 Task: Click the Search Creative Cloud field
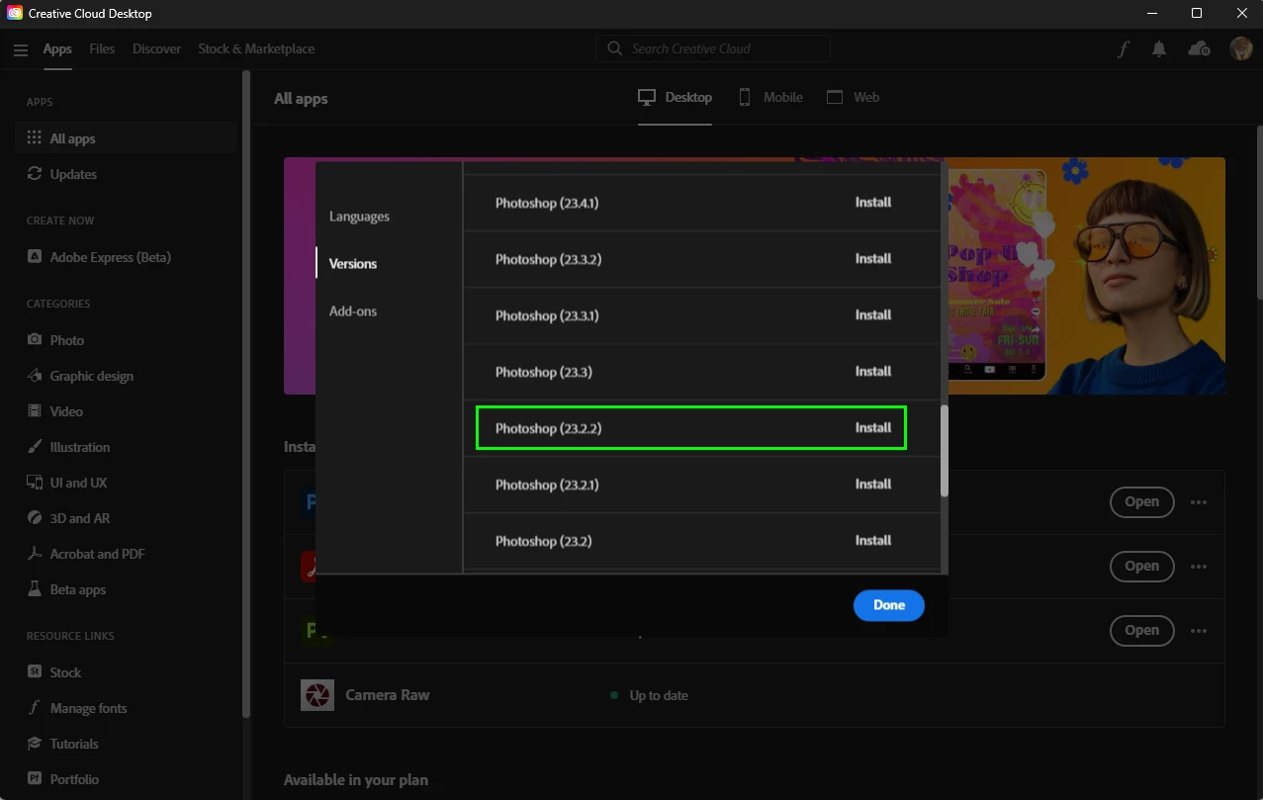(713, 48)
